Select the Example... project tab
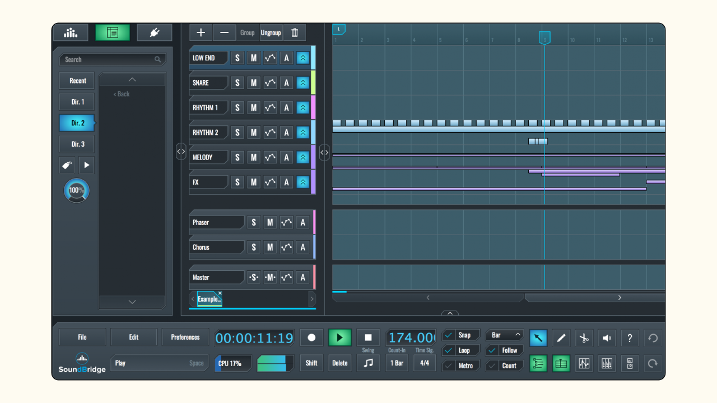The width and height of the screenshot is (717, 403). pos(209,299)
